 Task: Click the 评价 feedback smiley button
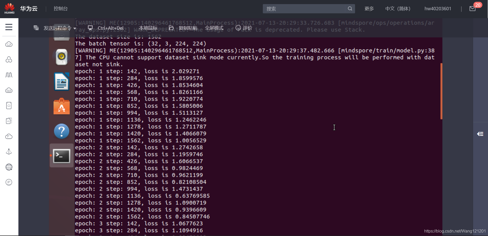244,28
